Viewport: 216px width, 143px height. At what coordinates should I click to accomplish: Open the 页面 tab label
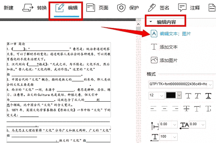(x=104, y=8)
